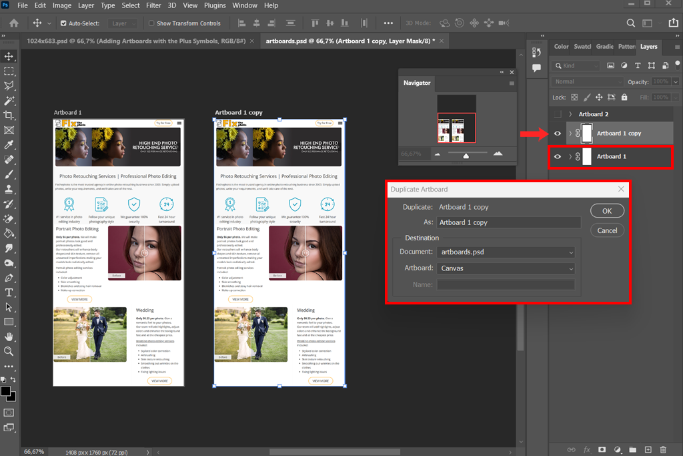Select the Hand tool
This screenshot has width=683, height=456.
[x=9, y=337]
